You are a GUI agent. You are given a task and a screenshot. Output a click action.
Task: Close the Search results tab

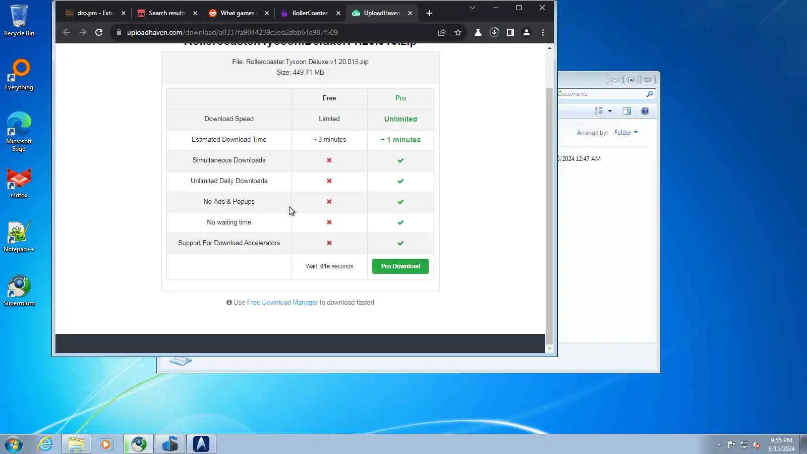click(x=195, y=13)
